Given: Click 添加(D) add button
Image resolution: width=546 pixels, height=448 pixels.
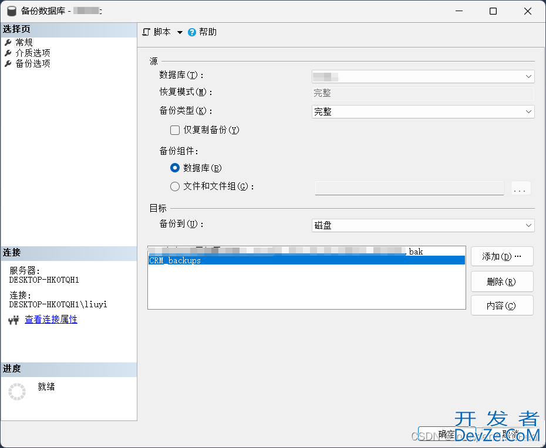Looking at the screenshot, I should pos(502,257).
